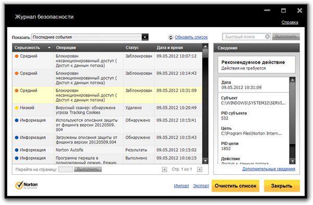The height and width of the screenshot is (205, 313).
Task: Click the Перейти на страницу input box
Action: [x=66, y=170]
